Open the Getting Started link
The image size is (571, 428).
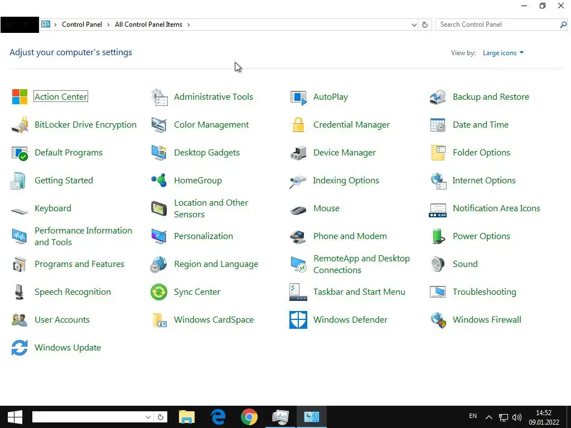(64, 180)
